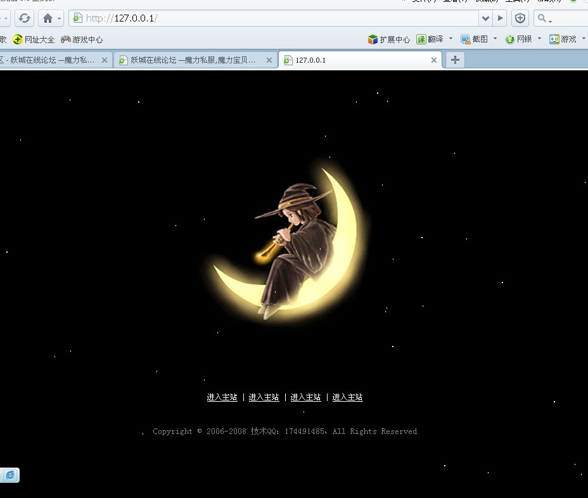Open the 网址大全 bookmark
588x498 pixels.
click(x=34, y=39)
